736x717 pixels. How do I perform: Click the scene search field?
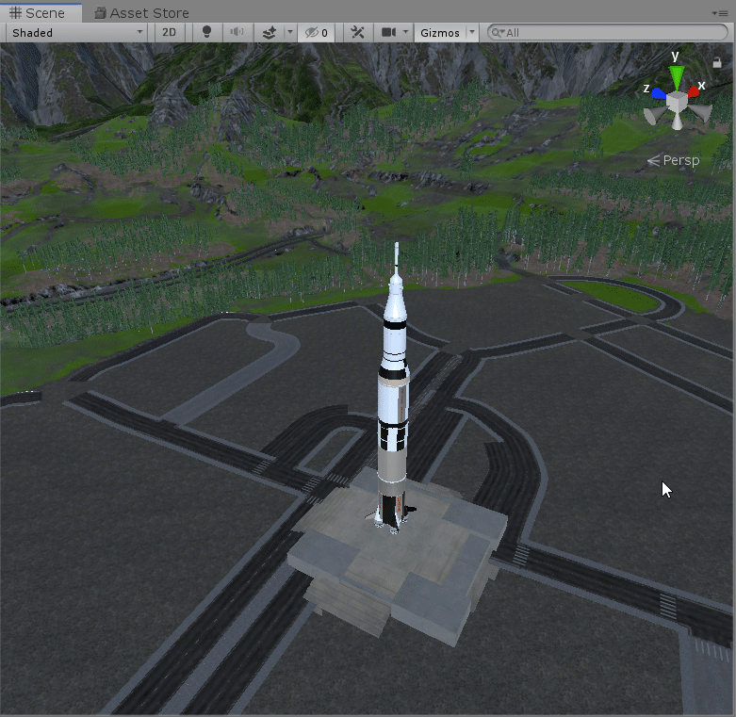(x=608, y=32)
